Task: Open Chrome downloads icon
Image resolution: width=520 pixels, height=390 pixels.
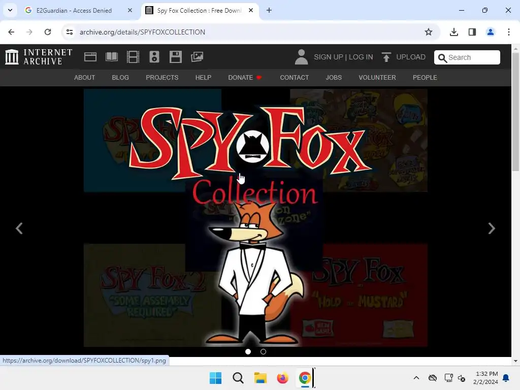Action: pyautogui.click(x=453, y=32)
